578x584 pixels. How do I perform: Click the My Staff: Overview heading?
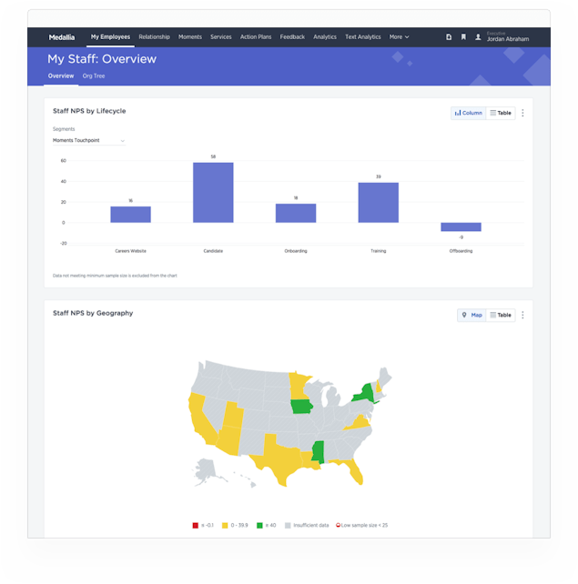pos(102,59)
